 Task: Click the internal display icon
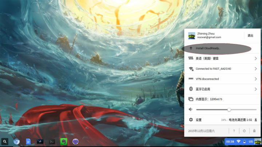click(x=191, y=99)
